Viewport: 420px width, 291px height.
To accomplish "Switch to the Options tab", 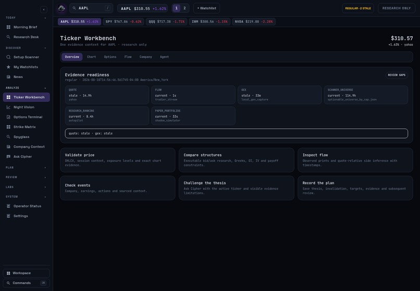I will 110,57.
